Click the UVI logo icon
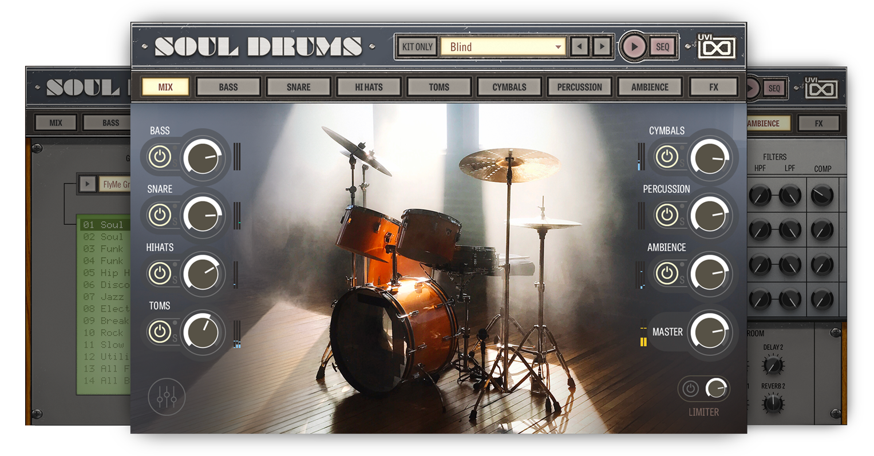The width and height of the screenshot is (874, 456). click(716, 47)
